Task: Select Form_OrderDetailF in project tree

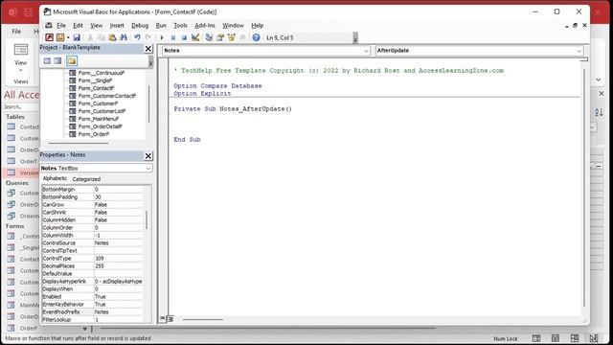Action: pyautogui.click(x=100, y=126)
